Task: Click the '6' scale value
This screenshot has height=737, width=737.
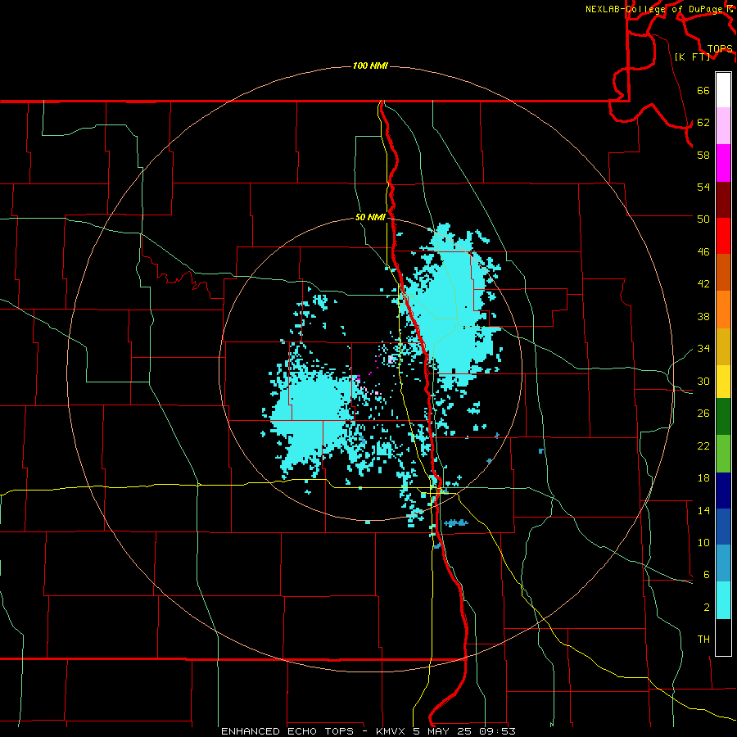Action: pos(706,575)
